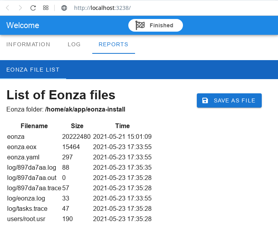Click the globe site info icon

(x=64, y=8)
